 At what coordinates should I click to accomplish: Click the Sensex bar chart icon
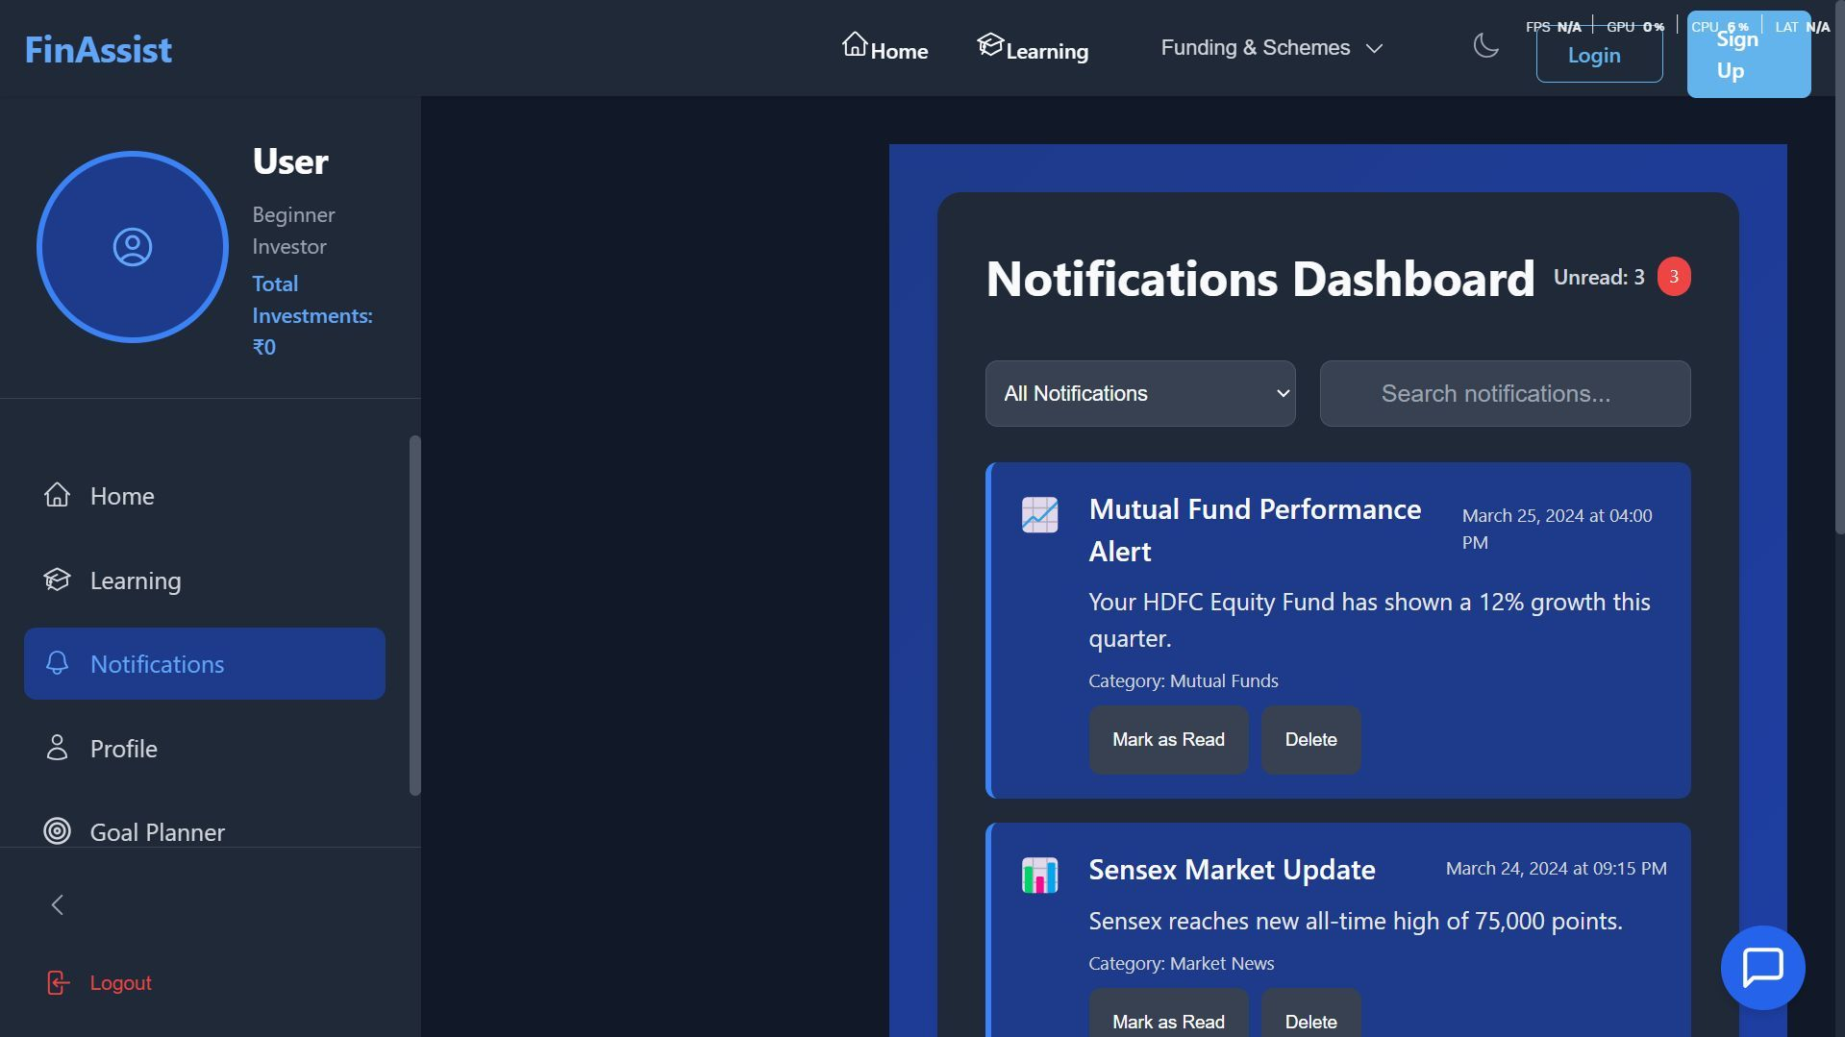tap(1039, 876)
